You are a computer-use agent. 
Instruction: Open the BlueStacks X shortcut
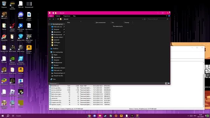[4, 82]
